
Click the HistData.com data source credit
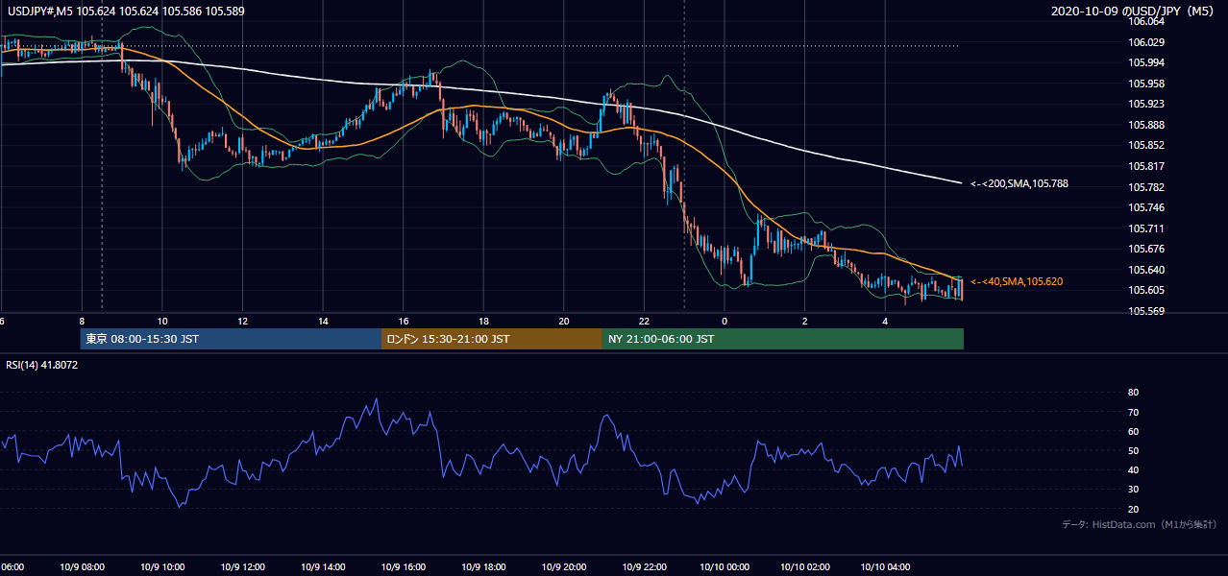[1140, 524]
